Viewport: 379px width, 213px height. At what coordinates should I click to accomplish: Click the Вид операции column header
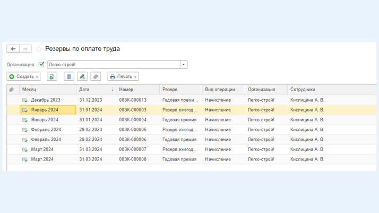[220, 90]
